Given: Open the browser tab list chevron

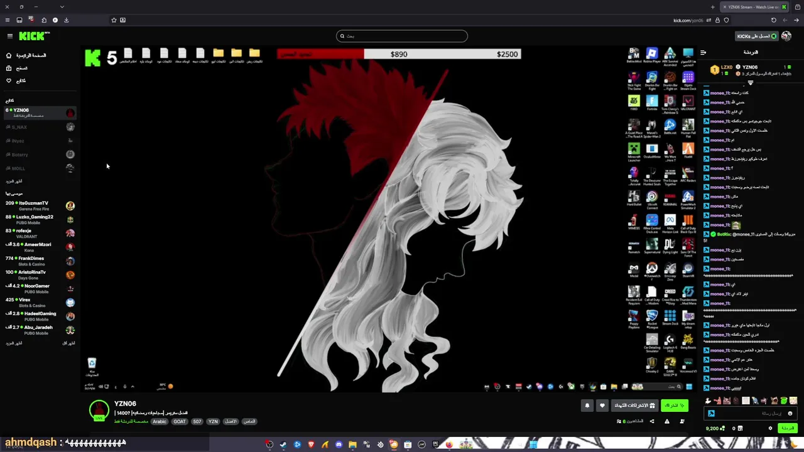Looking at the screenshot, I should [x=62, y=7].
